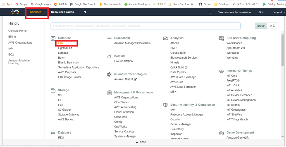Open the Developer folder bookmark
Viewport: 286px width, 147px height.
coord(222,4)
